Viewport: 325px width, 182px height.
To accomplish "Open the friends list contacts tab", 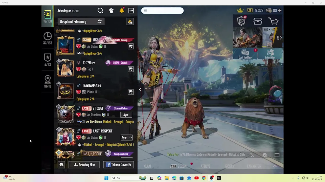I will click(47, 16).
